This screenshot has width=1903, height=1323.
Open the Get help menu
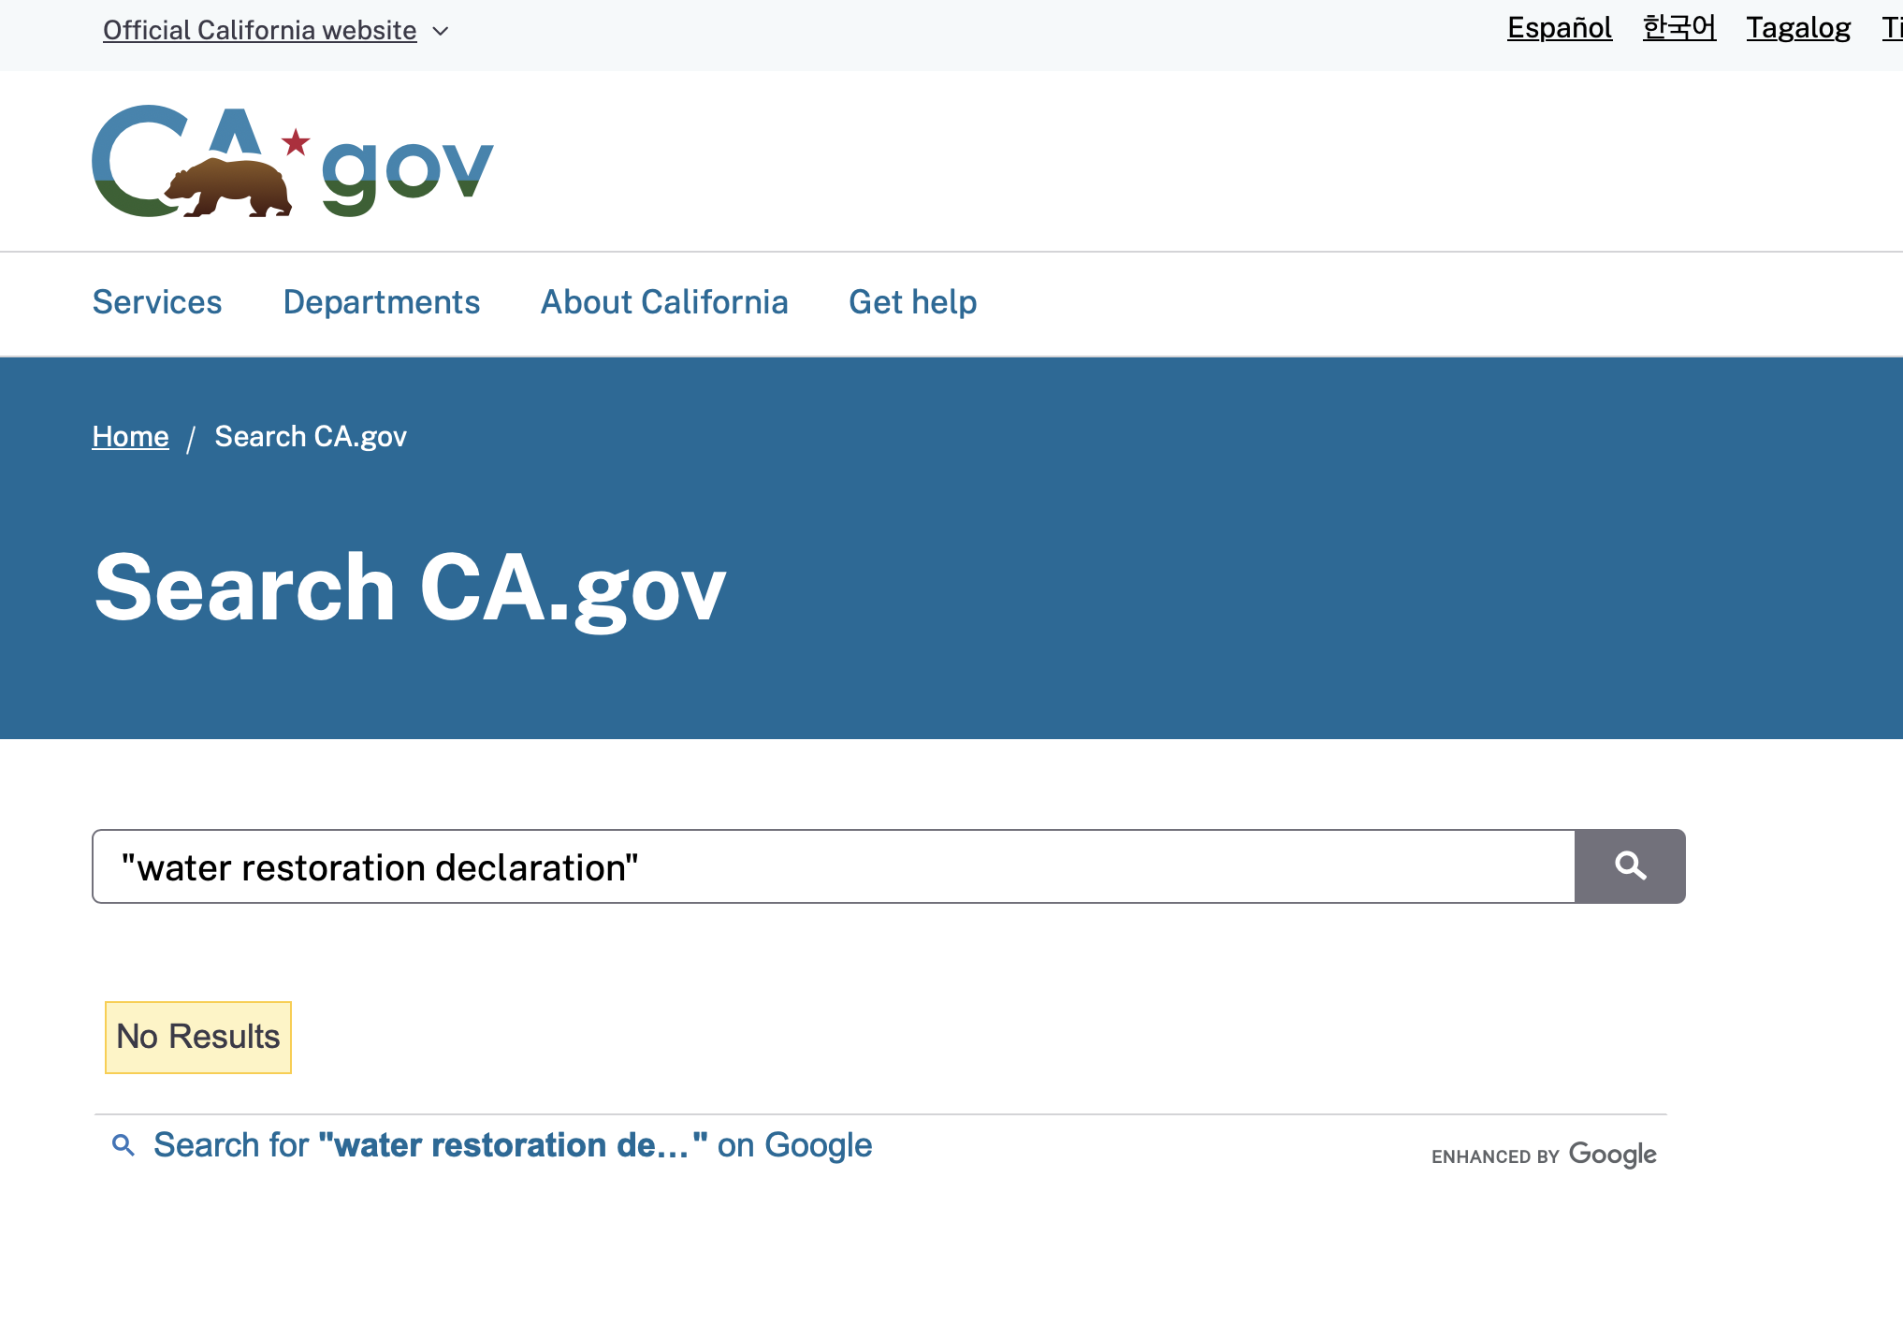[x=912, y=302]
